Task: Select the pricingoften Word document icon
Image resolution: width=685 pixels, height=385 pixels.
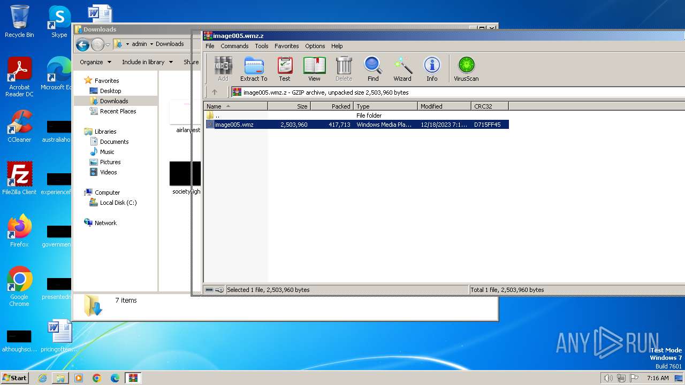Action: coord(59,336)
